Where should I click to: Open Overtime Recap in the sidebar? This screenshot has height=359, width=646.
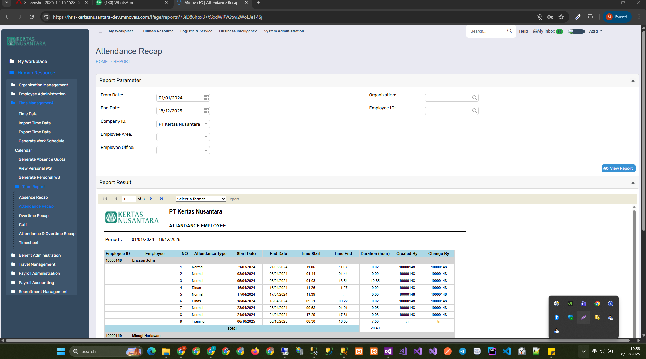[x=34, y=216]
